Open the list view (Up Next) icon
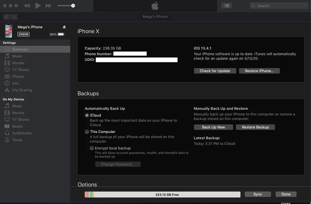 pos(227,6)
